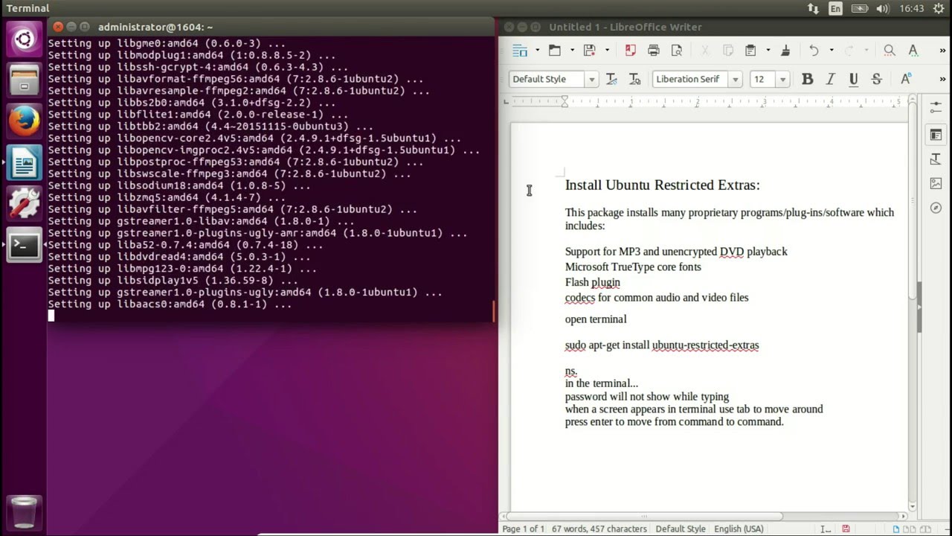952x536 pixels.
Task: Click the Spelling check icon
Action: [913, 51]
